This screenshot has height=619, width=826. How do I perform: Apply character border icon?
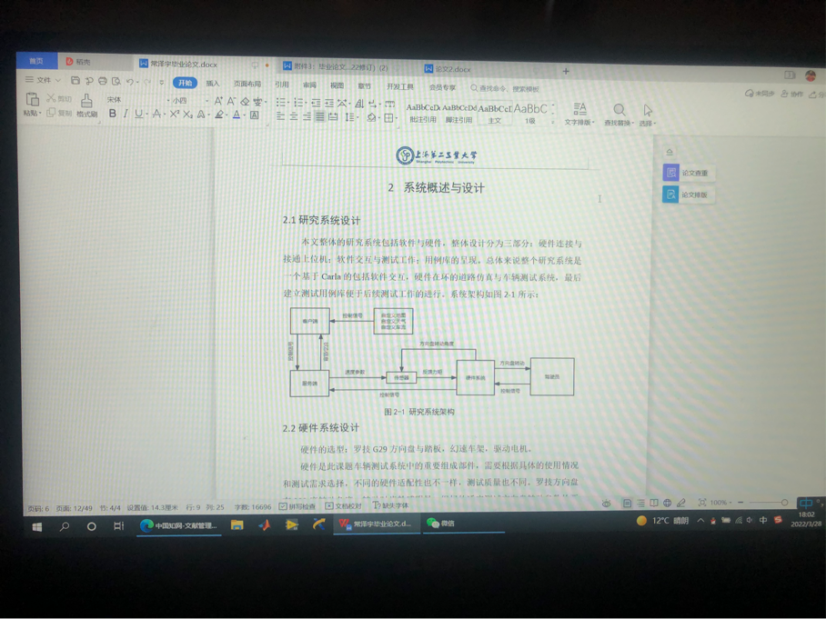pos(255,115)
